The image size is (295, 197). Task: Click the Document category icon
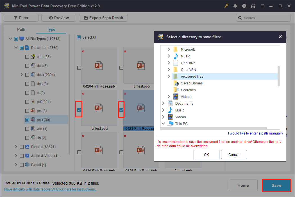[27, 48]
